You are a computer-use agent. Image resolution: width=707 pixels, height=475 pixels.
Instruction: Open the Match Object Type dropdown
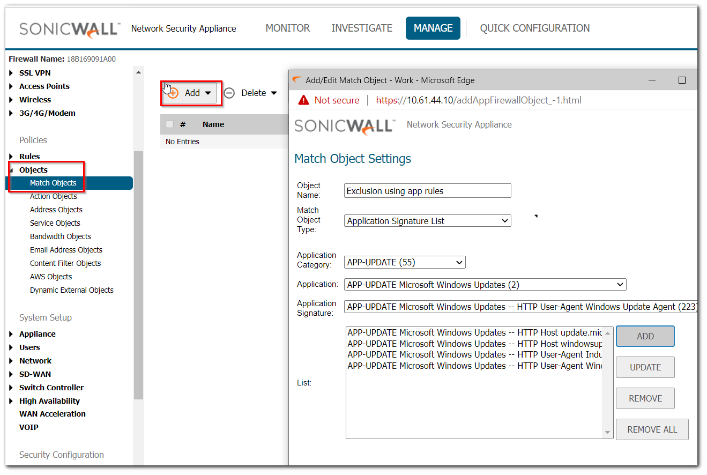point(427,221)
